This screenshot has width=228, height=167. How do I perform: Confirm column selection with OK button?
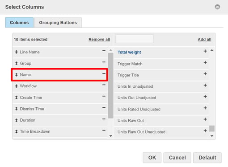152,158
